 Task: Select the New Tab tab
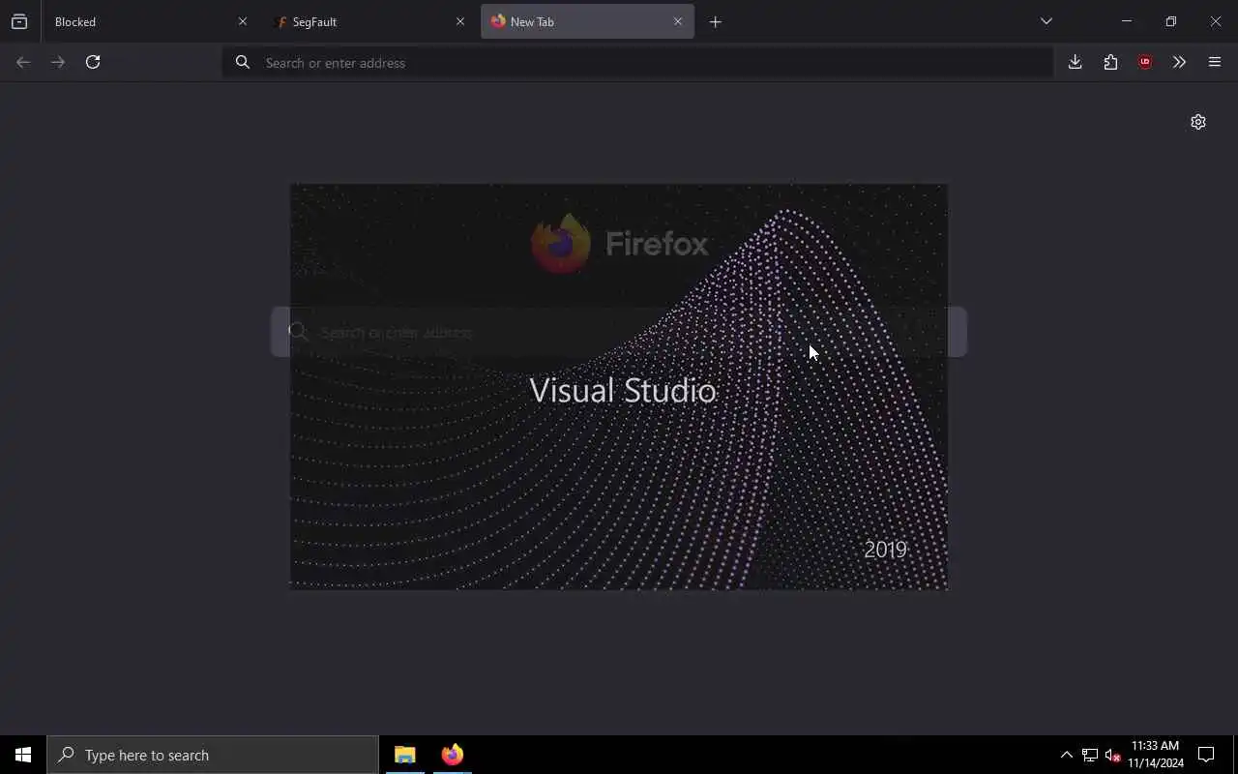pos(587,21)
